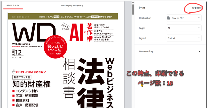Click the More settings chevron arrow

pyautogui.click(x=199, y=51)
